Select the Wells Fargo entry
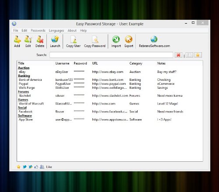 (110, 88)
